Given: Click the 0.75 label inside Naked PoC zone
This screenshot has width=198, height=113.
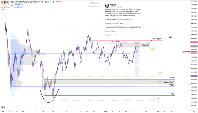Looking at the screenshot, I should pyautogui.click(x=160, y=82).
